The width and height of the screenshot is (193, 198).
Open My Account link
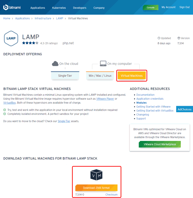point(169,7)
